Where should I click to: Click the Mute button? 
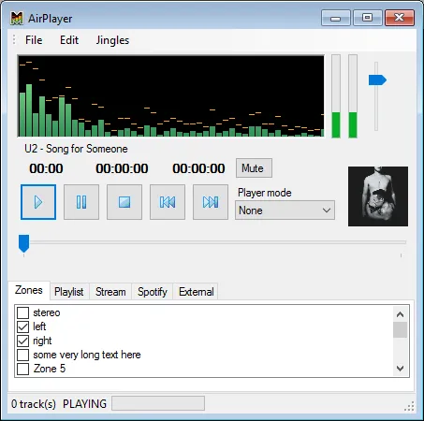pyautogui.click(x=254, y=168)
